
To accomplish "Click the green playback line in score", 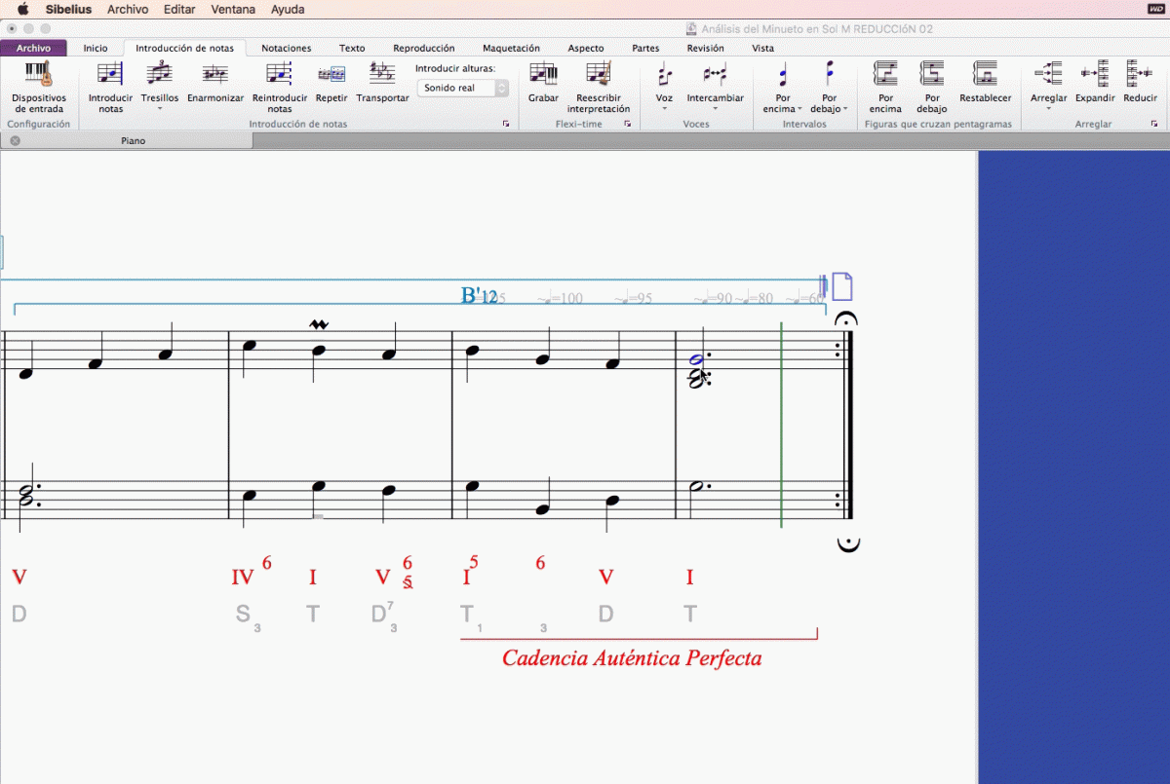I will [781, 438].
